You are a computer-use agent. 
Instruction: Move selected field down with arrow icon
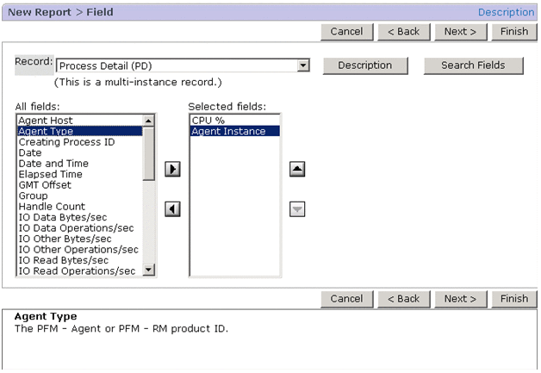[x=297, y=209]
